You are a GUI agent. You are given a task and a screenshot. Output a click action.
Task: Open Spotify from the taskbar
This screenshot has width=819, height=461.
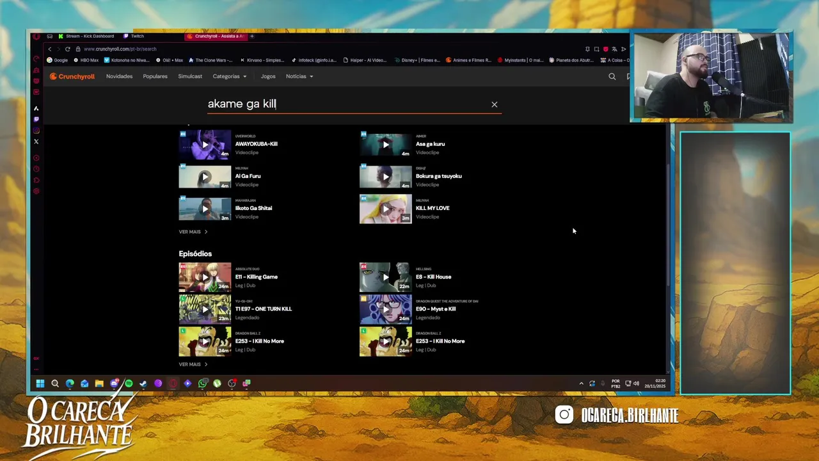pyautogui.click(x=129, y=384)
